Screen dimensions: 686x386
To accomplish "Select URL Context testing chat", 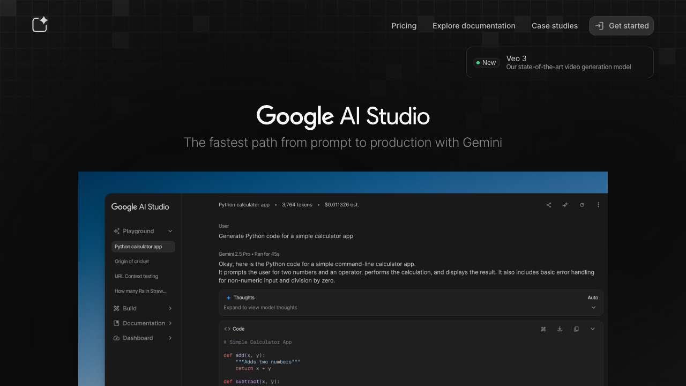I will pos(136,276).
